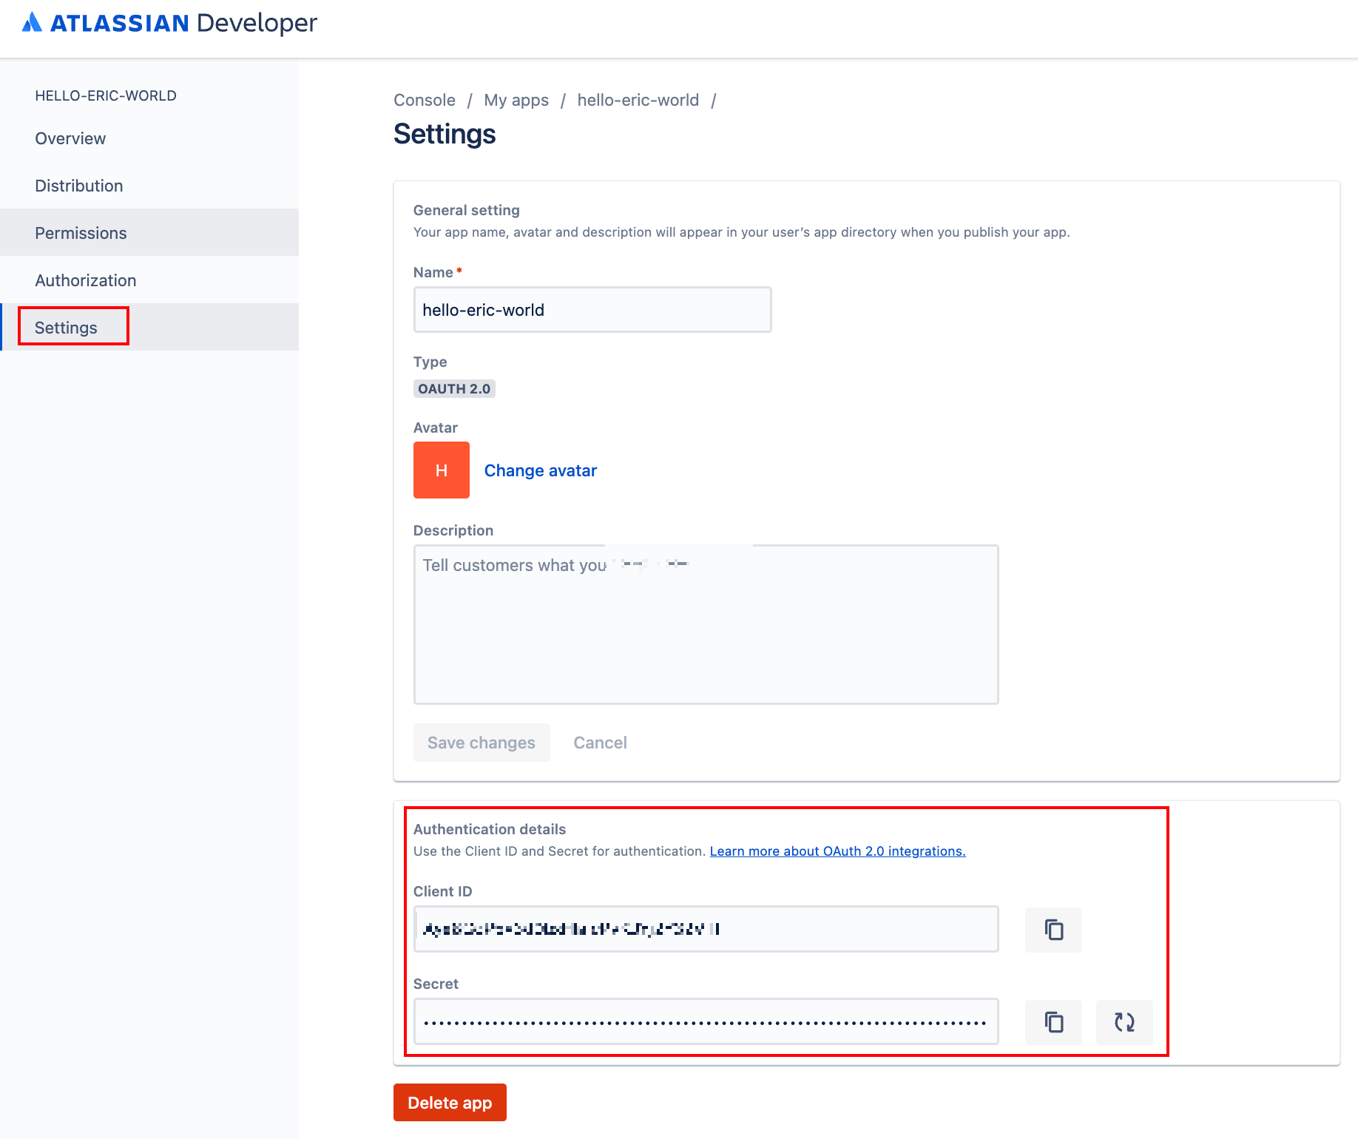This screenshot has width=1358, height=1139.
Task: Copy the Client ID to clipboard
Action: click(1053, 930)
